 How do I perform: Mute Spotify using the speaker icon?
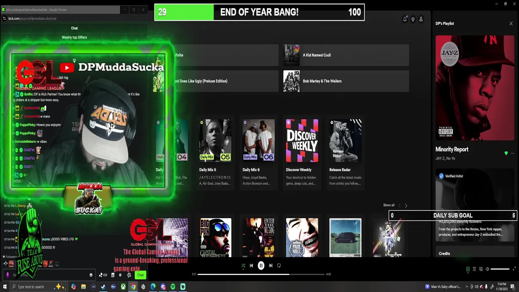[487, 269]
